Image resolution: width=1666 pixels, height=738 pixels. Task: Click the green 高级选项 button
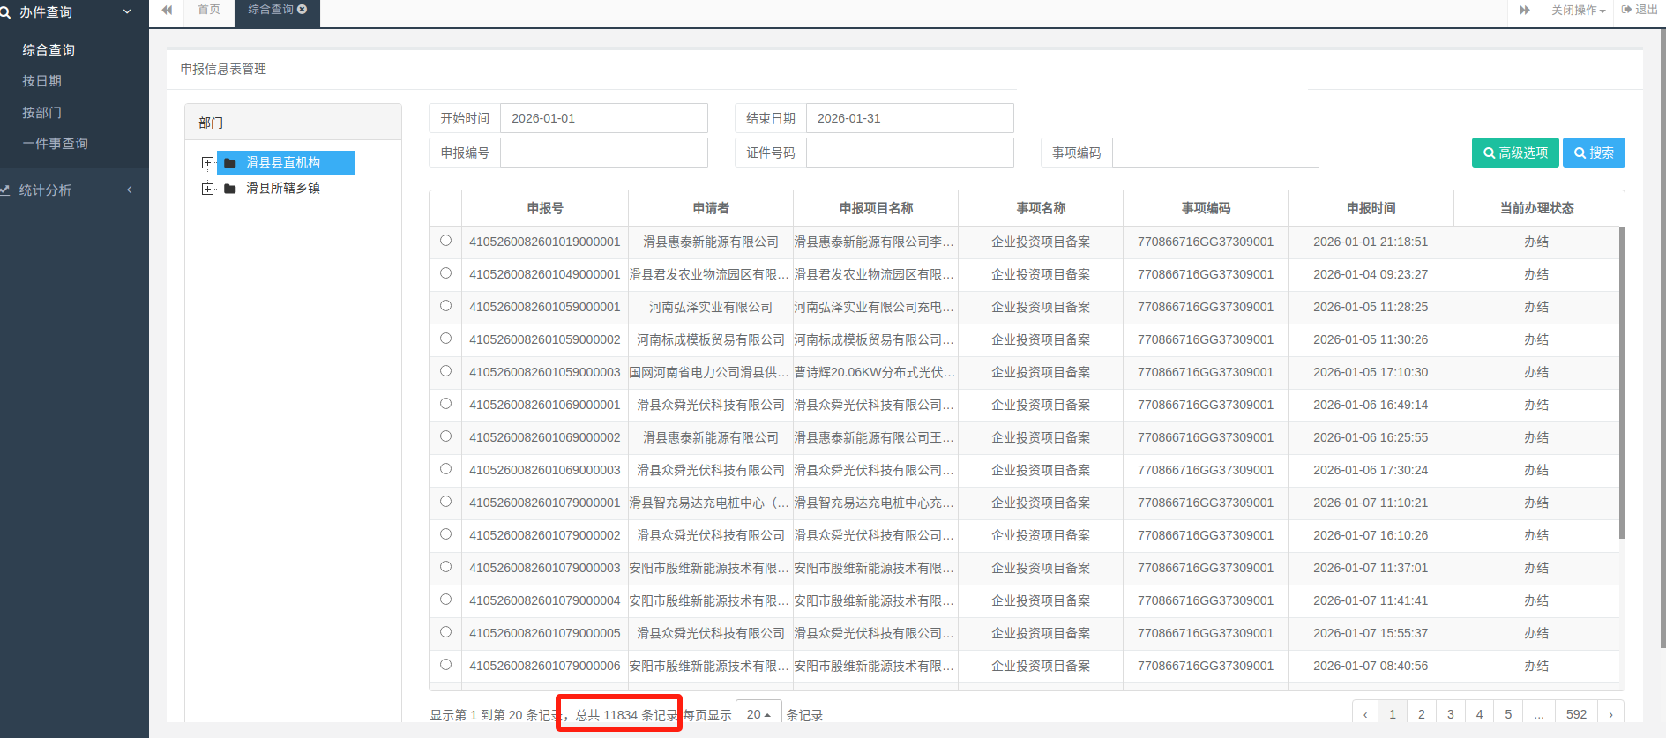(1515, 153)
